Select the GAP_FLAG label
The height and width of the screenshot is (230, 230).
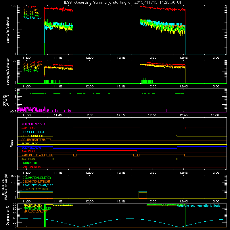(28, 128)
